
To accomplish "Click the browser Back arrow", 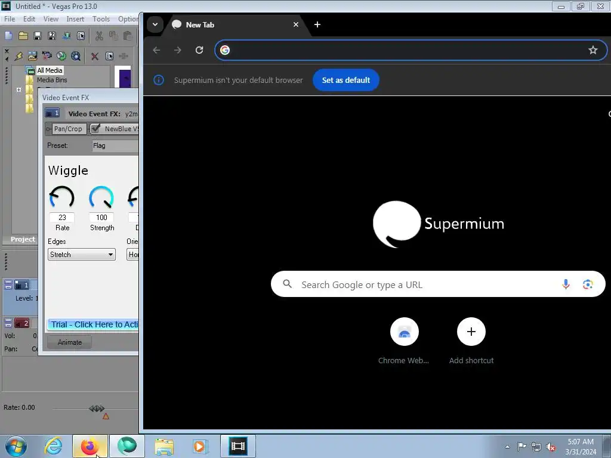I will (157, 50).
